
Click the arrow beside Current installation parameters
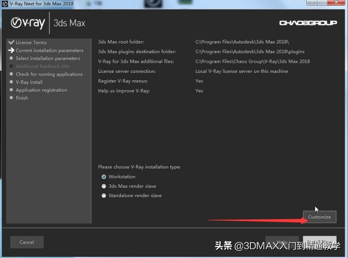[11, 50]
